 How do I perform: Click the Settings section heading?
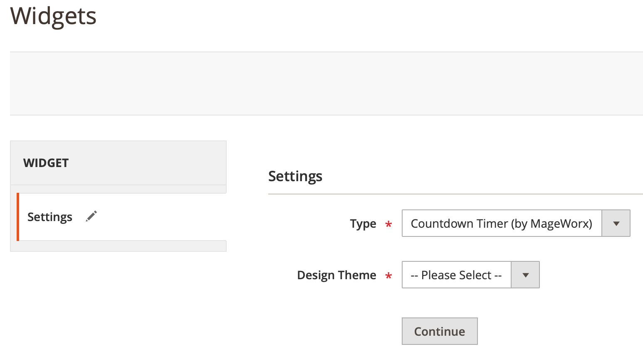(295, 176)
